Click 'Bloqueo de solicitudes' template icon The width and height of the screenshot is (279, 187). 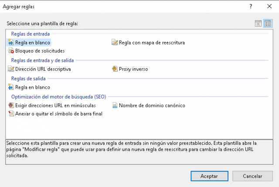[x=11, y=51]
